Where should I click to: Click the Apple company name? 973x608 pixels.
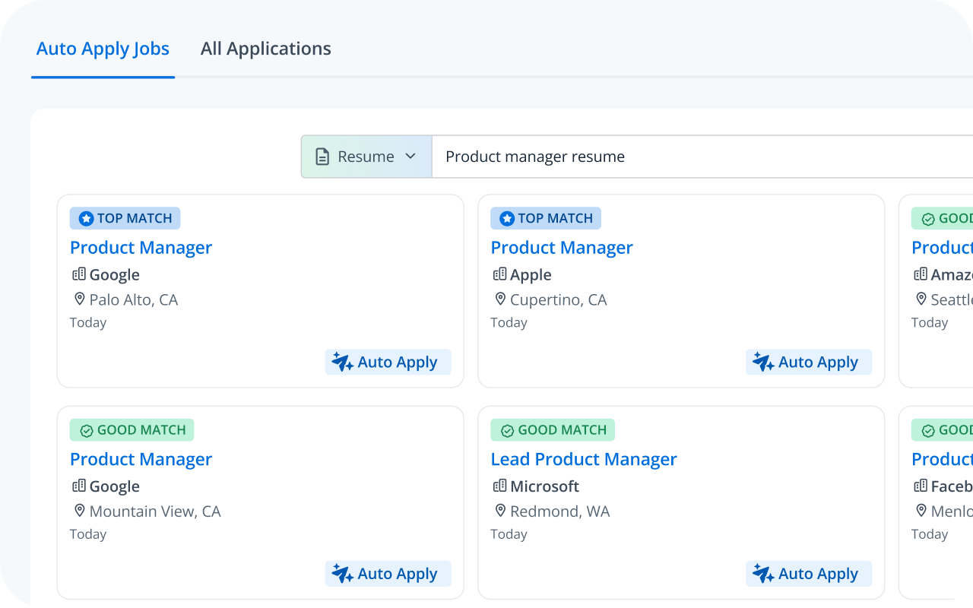coord(531,275)
